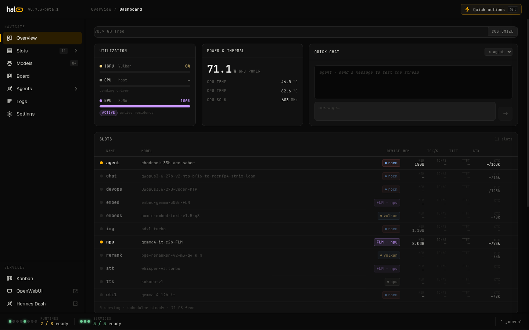Click the rerank slot name
Viewport: 529px width, 330px height.
coord(114,255)
